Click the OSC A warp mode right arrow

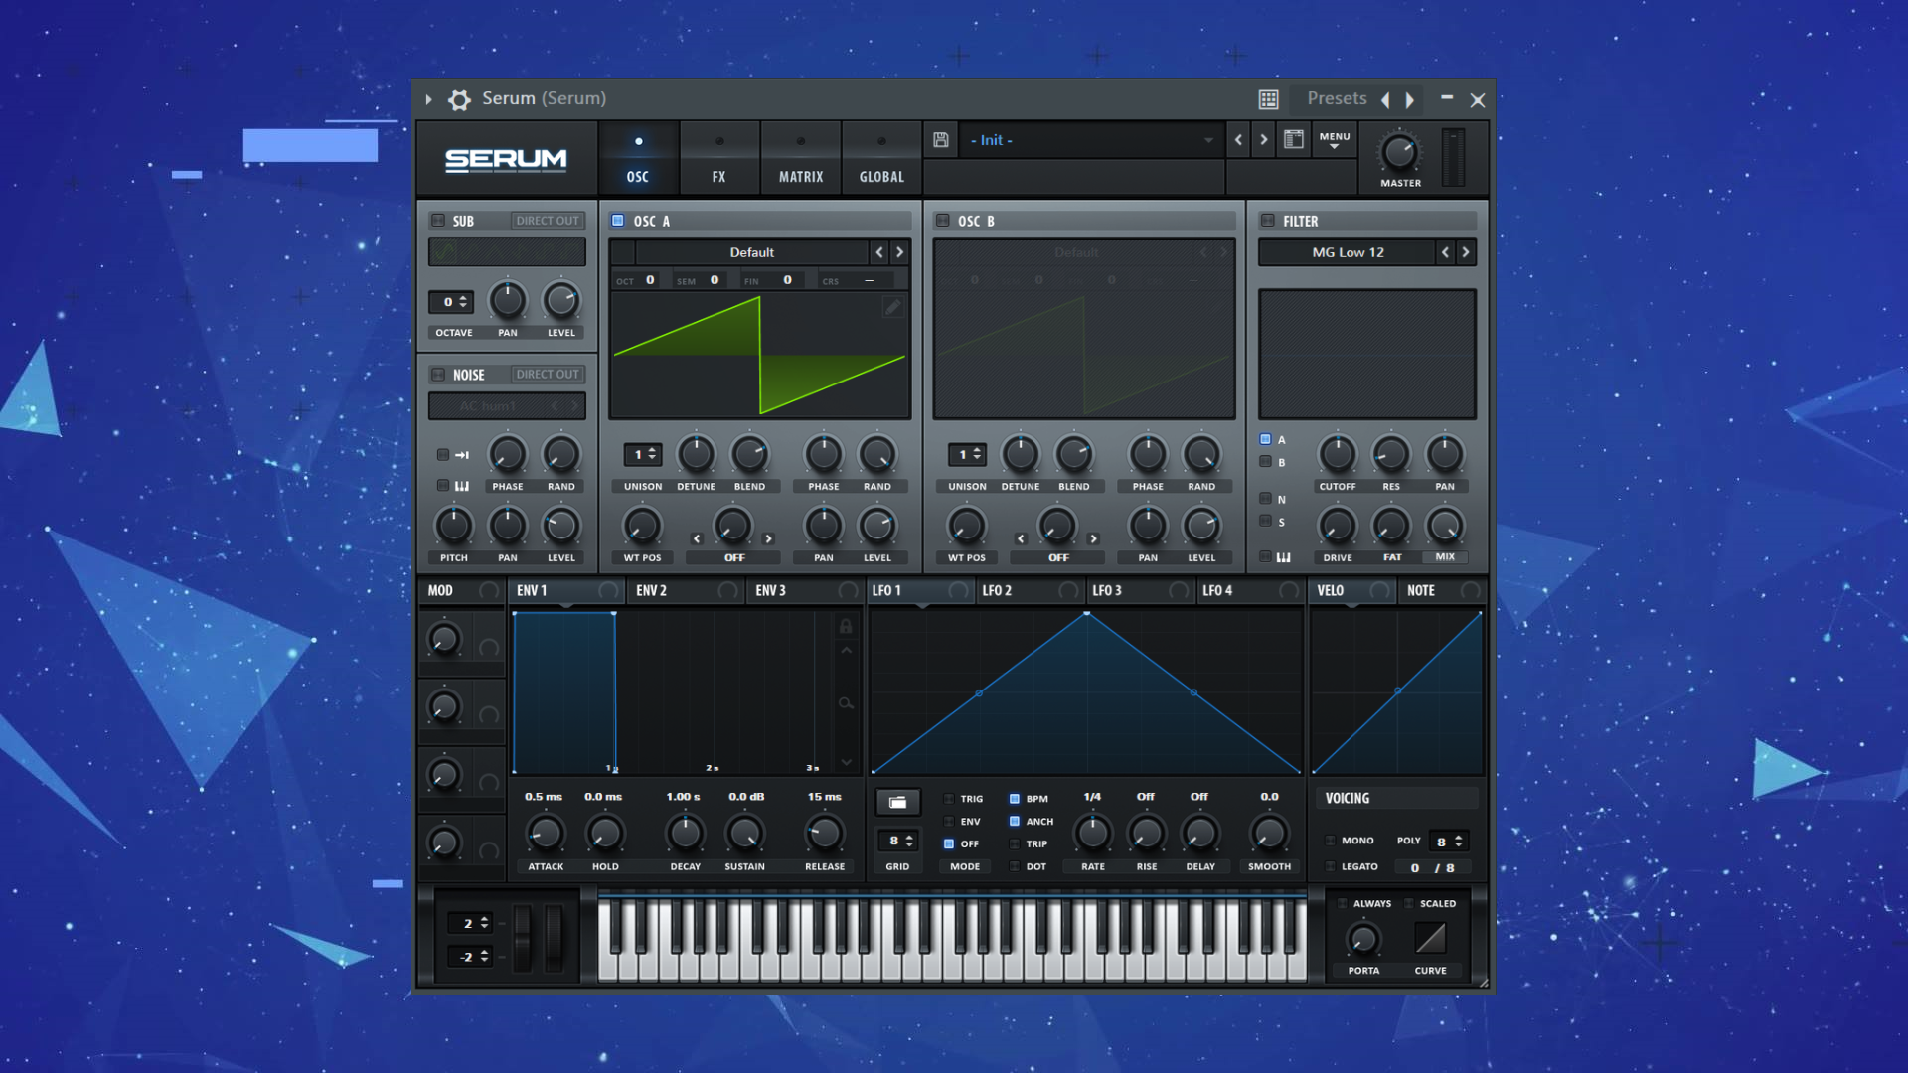pos(768,538)
